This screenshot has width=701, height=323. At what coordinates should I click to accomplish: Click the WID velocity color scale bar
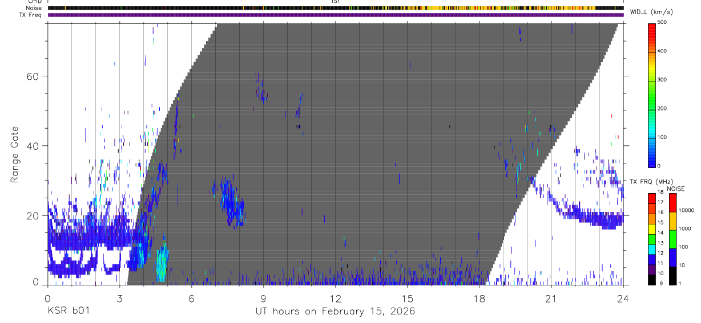tap(652, 95)
